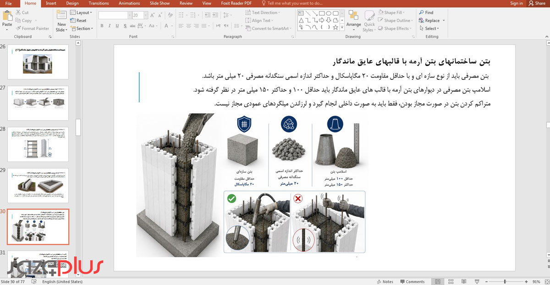The width and height of the screenshot is (550, 285).
Task: Open Find in Editing group
Action: point(426,12)
